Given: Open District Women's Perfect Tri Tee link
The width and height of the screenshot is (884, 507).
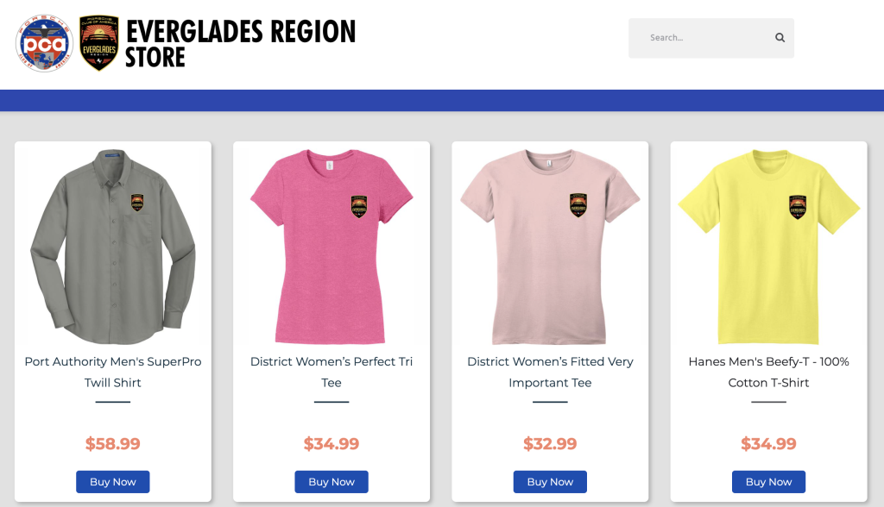Looking at the screenshot, I should pos(331,372).
